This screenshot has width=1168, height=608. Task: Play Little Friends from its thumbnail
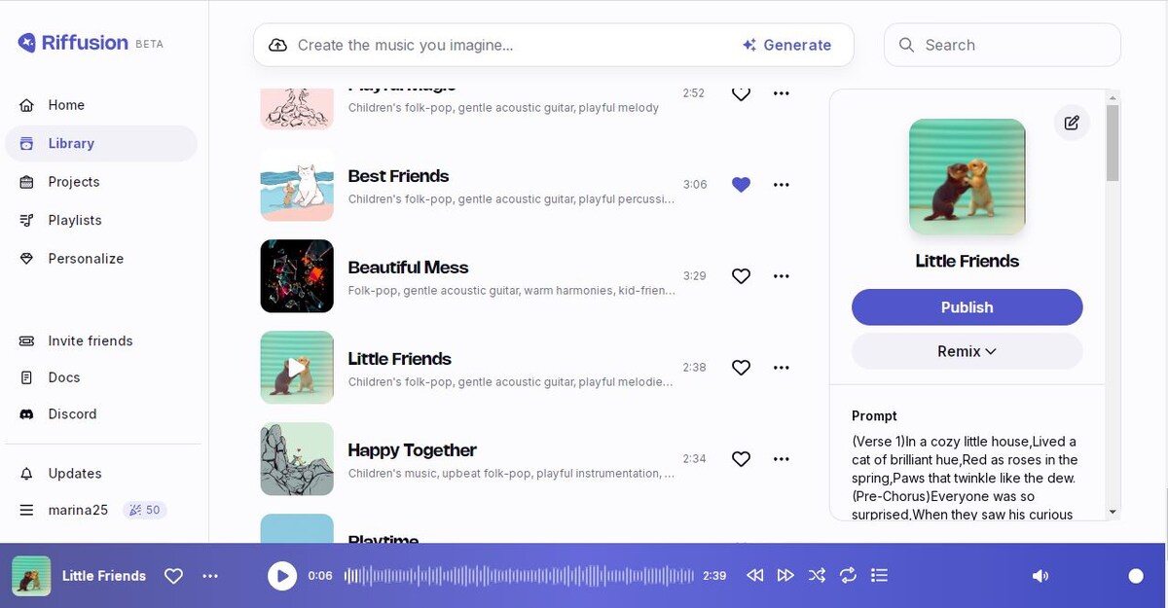297,368
